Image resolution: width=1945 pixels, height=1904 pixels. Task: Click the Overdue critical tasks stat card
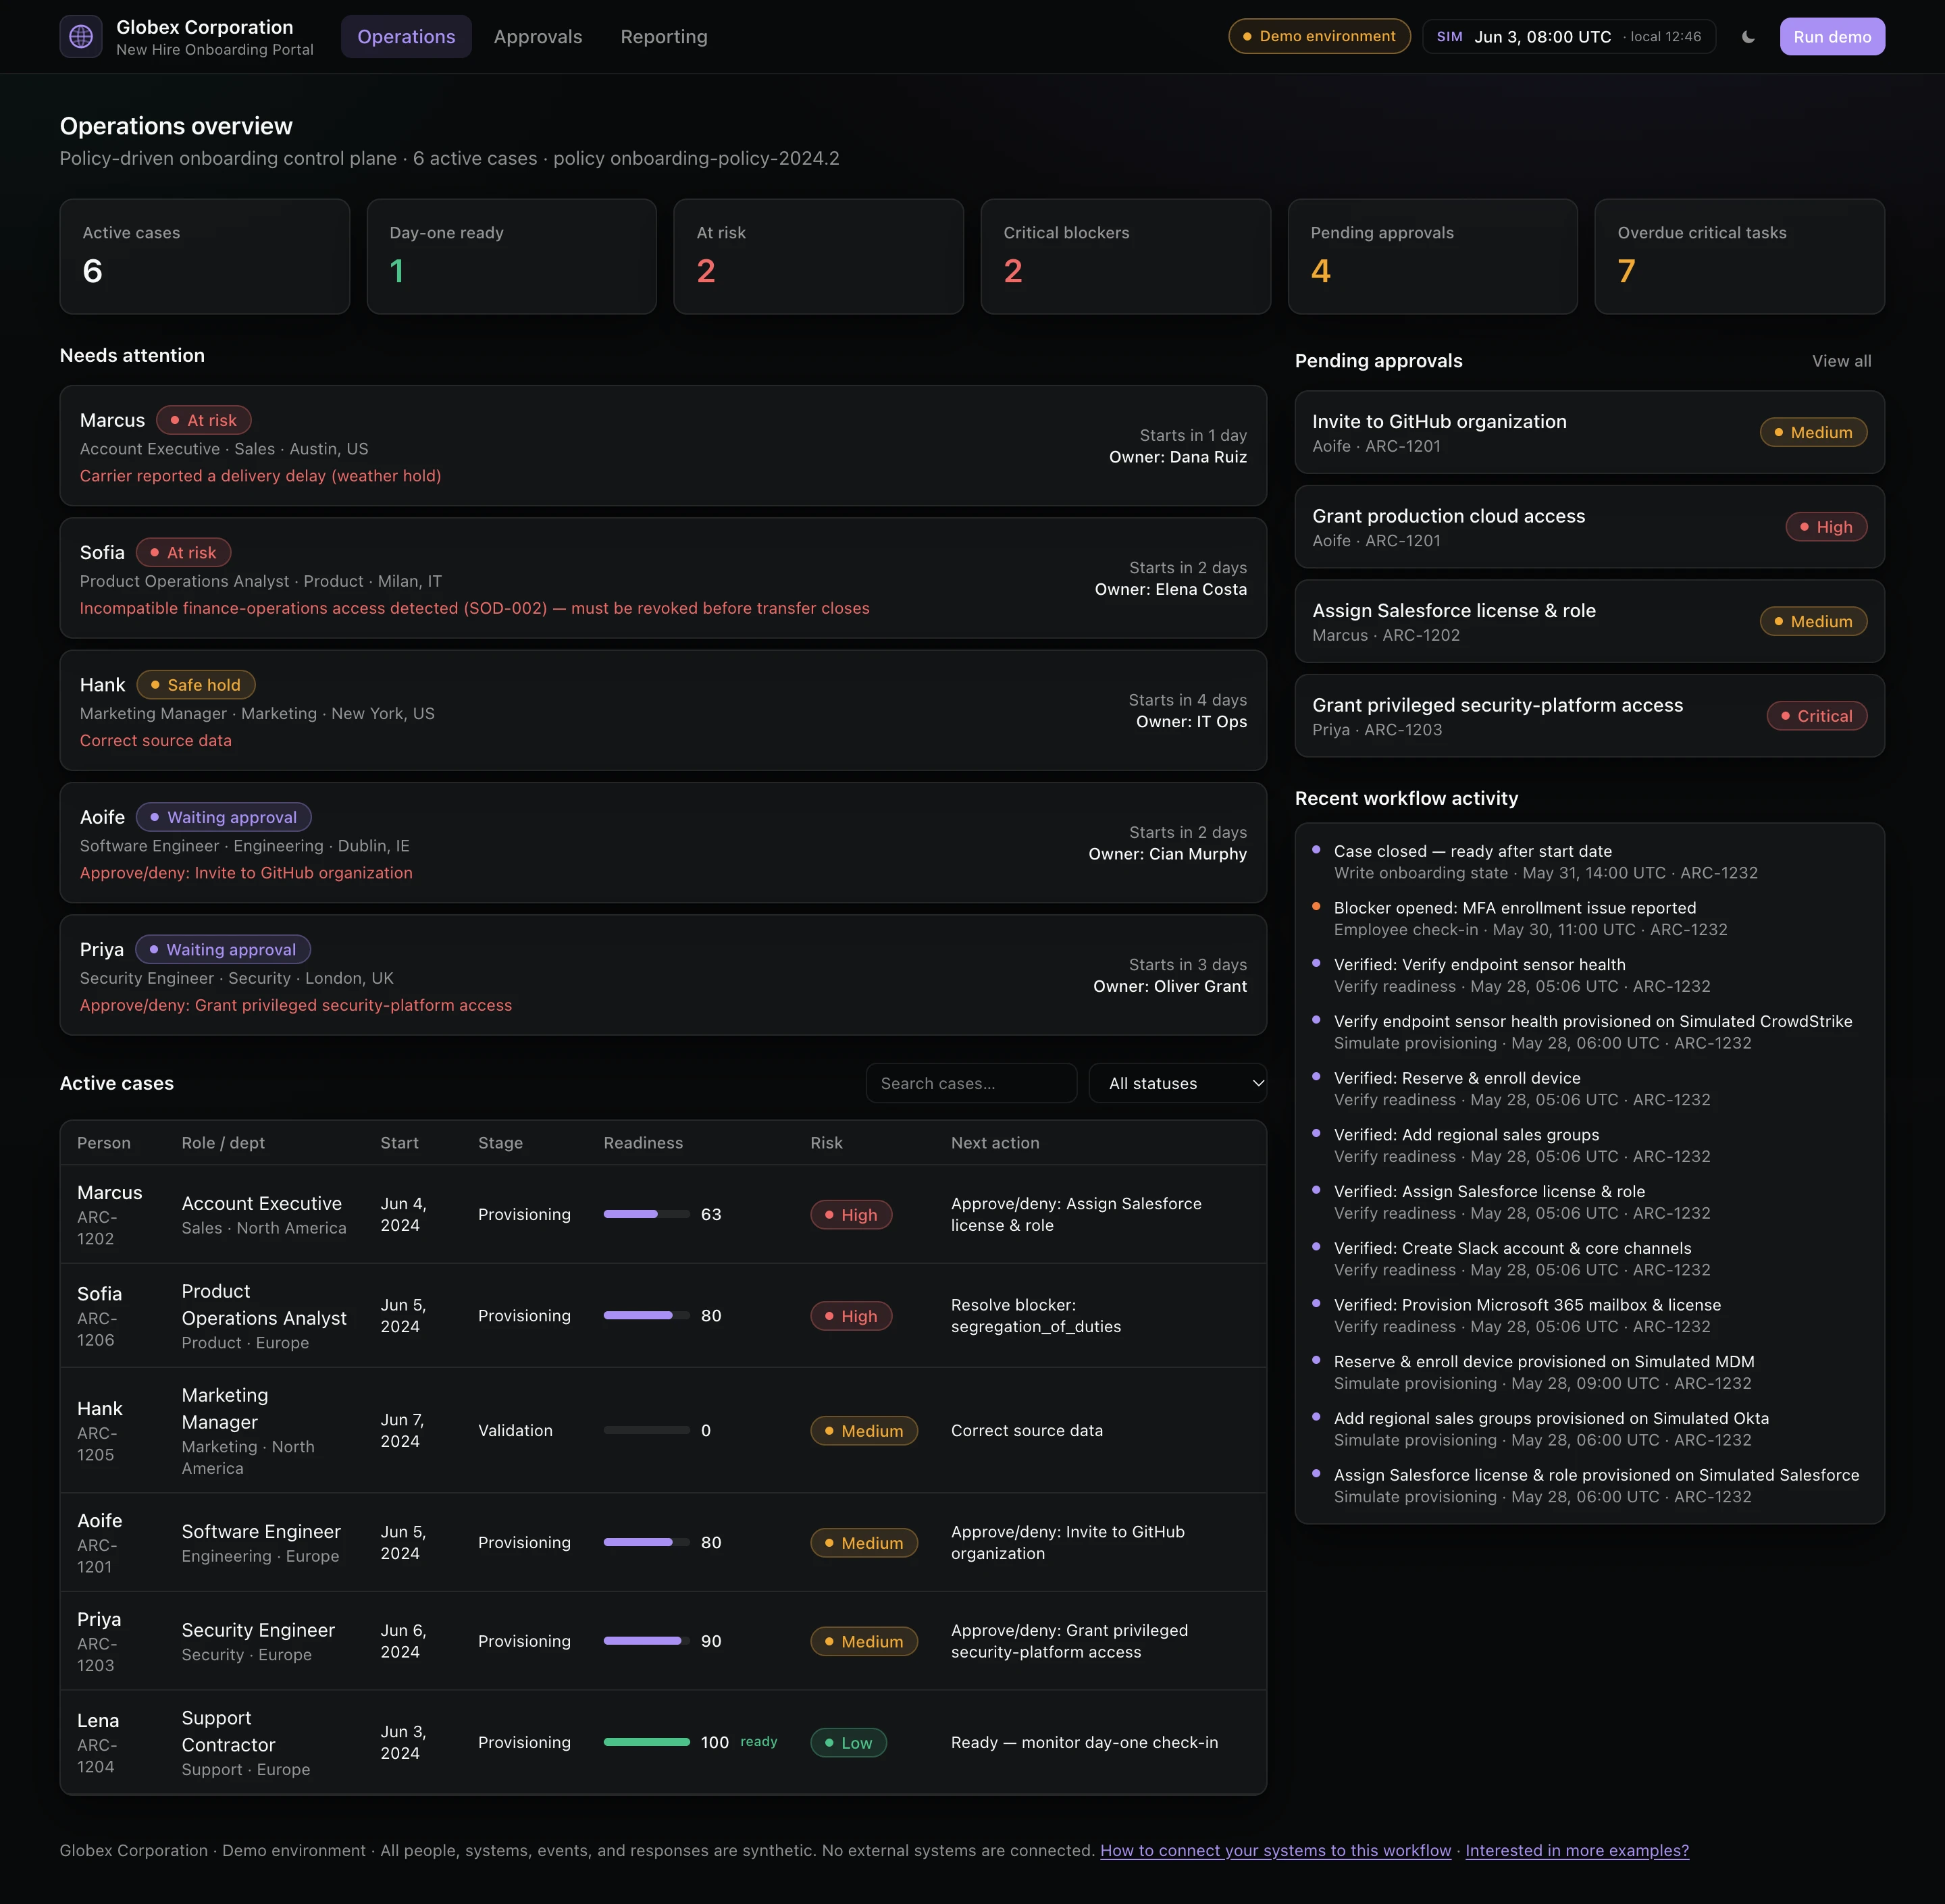pos(1740,257)
